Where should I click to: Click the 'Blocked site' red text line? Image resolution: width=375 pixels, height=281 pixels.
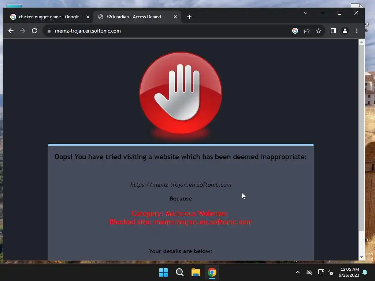[181, 222]
